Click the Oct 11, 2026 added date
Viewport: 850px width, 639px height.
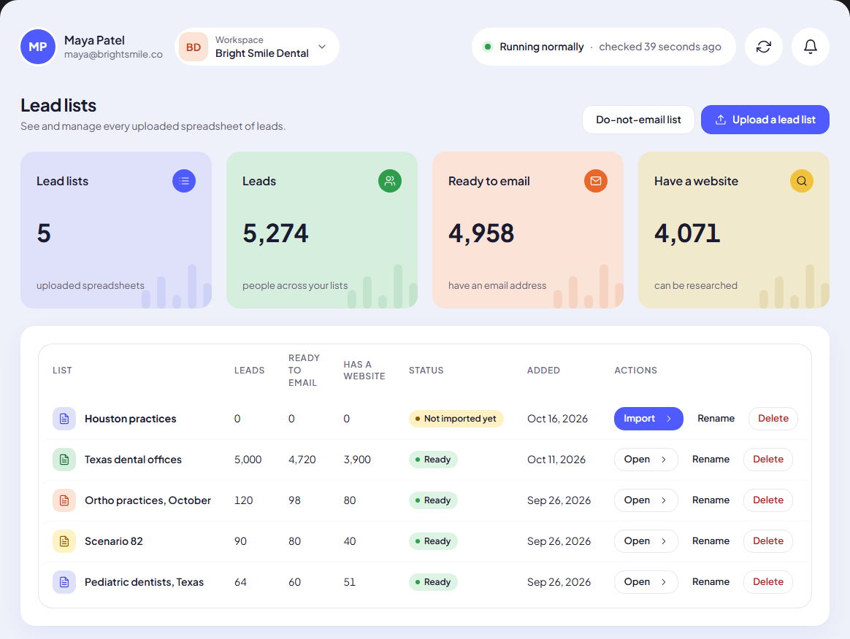click(556, 460)
